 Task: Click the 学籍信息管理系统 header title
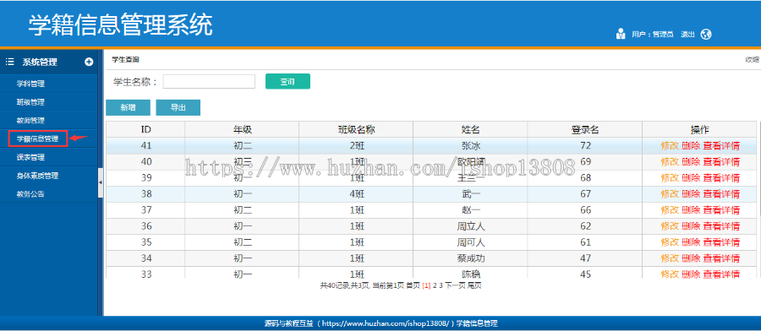[x=120, y=25]
